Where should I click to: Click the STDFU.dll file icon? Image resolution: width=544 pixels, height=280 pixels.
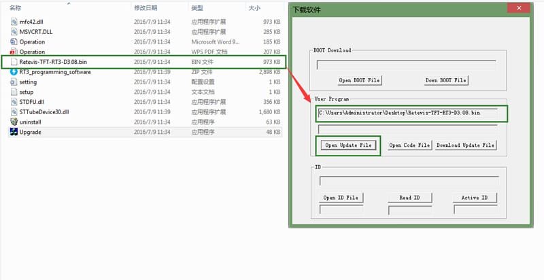(x=14, y=102)
